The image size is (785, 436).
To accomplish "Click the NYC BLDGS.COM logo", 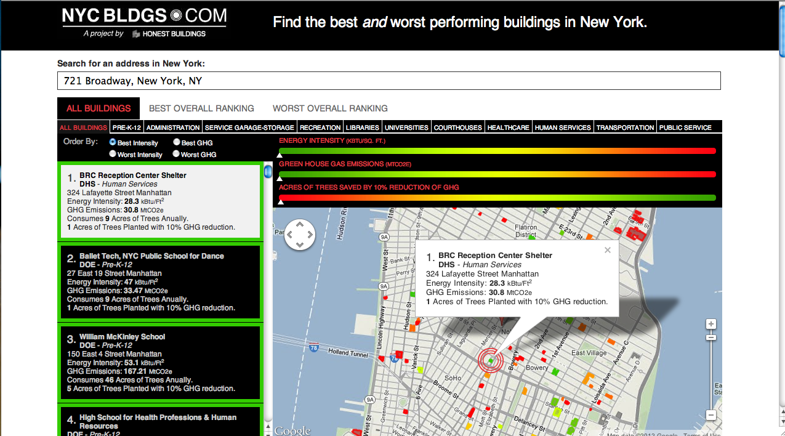I will (x=144, y=17).
